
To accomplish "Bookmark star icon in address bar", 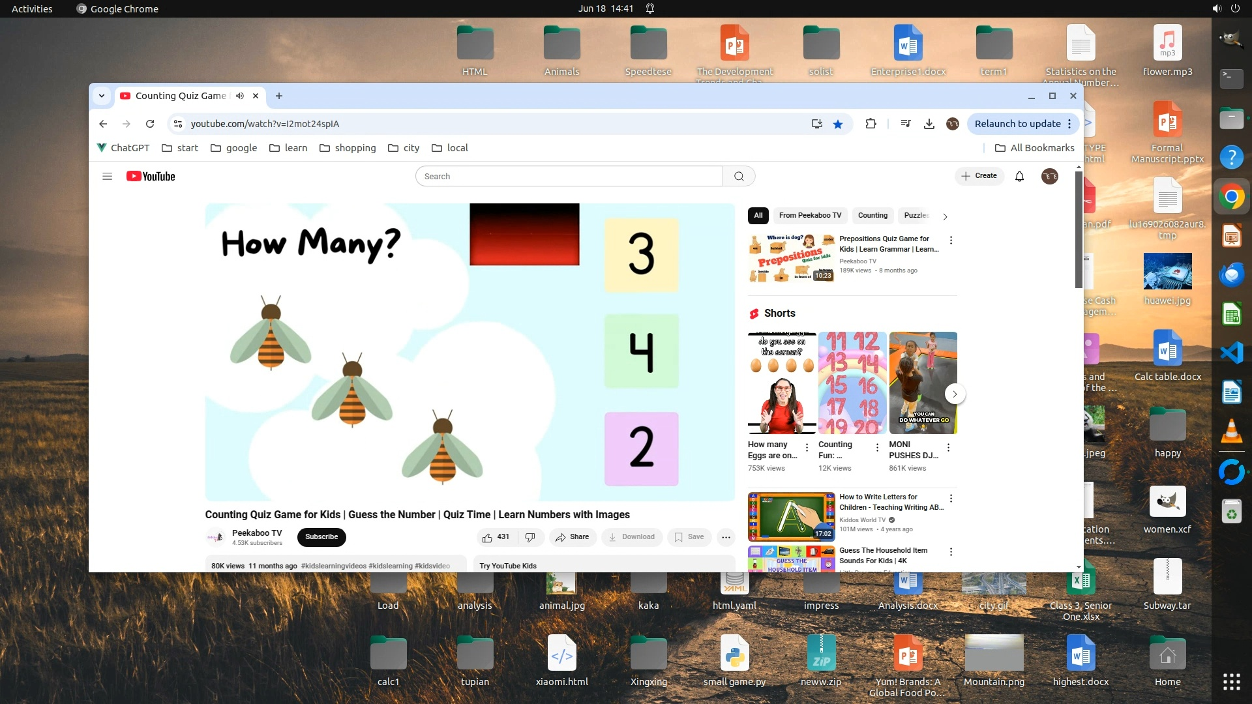I will pyautogui.click(x=838, y=124).
